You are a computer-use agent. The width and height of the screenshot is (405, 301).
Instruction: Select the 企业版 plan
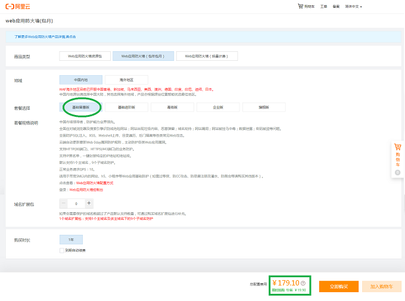click(x=218, y=107)
